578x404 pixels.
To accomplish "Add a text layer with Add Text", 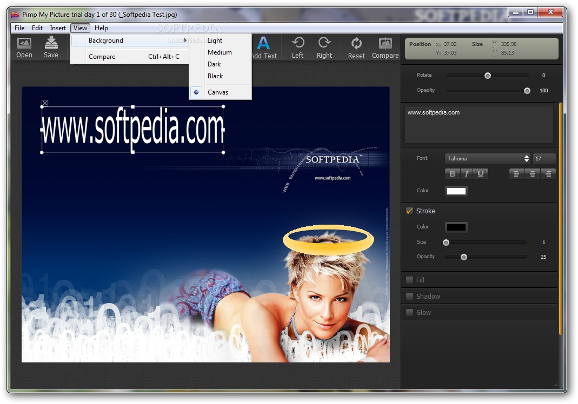I will tap(264, 48).
